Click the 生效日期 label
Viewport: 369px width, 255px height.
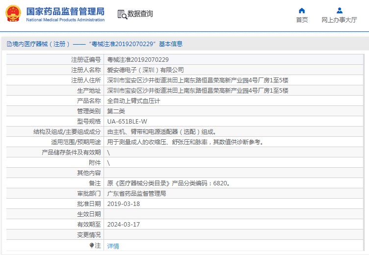89,214
